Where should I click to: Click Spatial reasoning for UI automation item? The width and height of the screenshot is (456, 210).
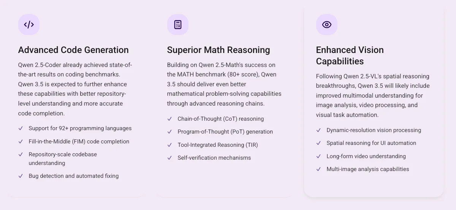tap(371, 143)
